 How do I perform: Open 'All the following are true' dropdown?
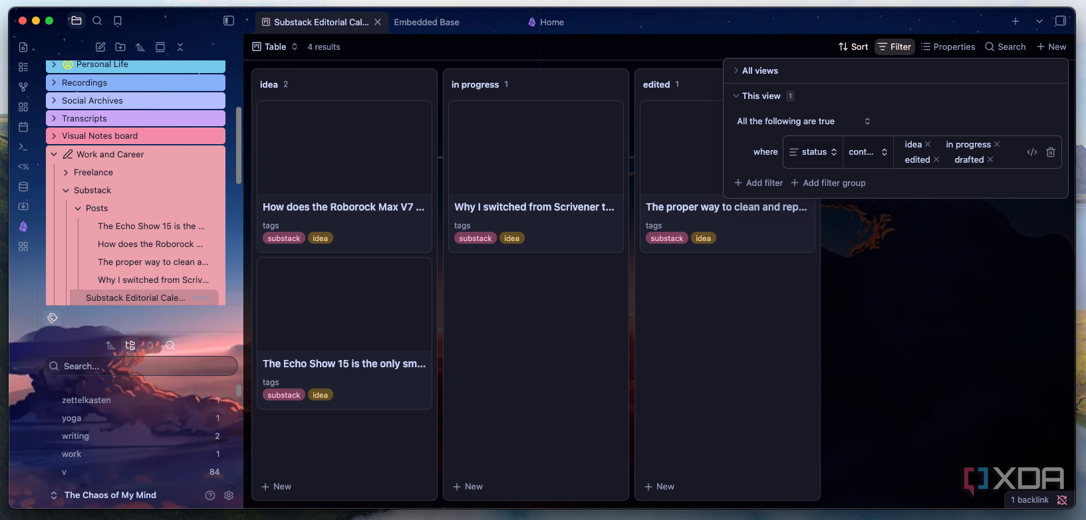803,121
